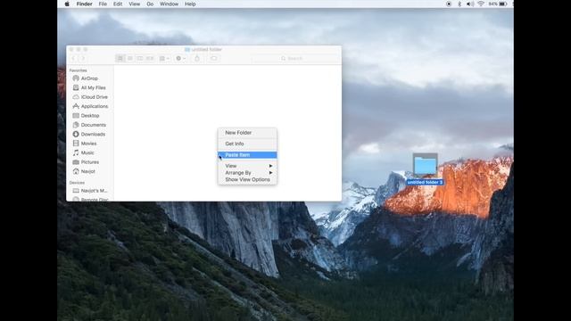Open the View menu in menu bar
The width and height of the screenshot is (571, 321).
coord(135,4)
